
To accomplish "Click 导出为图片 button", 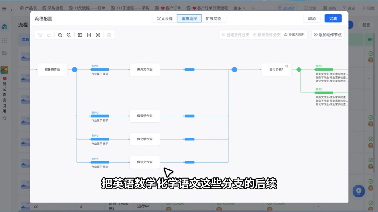I will pyautogui.click(x=294, y=35).
